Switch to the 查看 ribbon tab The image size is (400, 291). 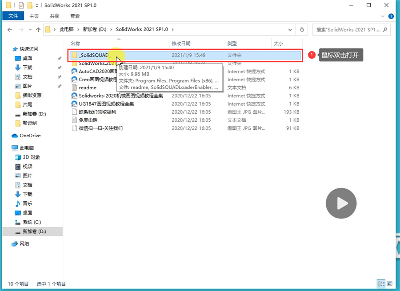75,16
